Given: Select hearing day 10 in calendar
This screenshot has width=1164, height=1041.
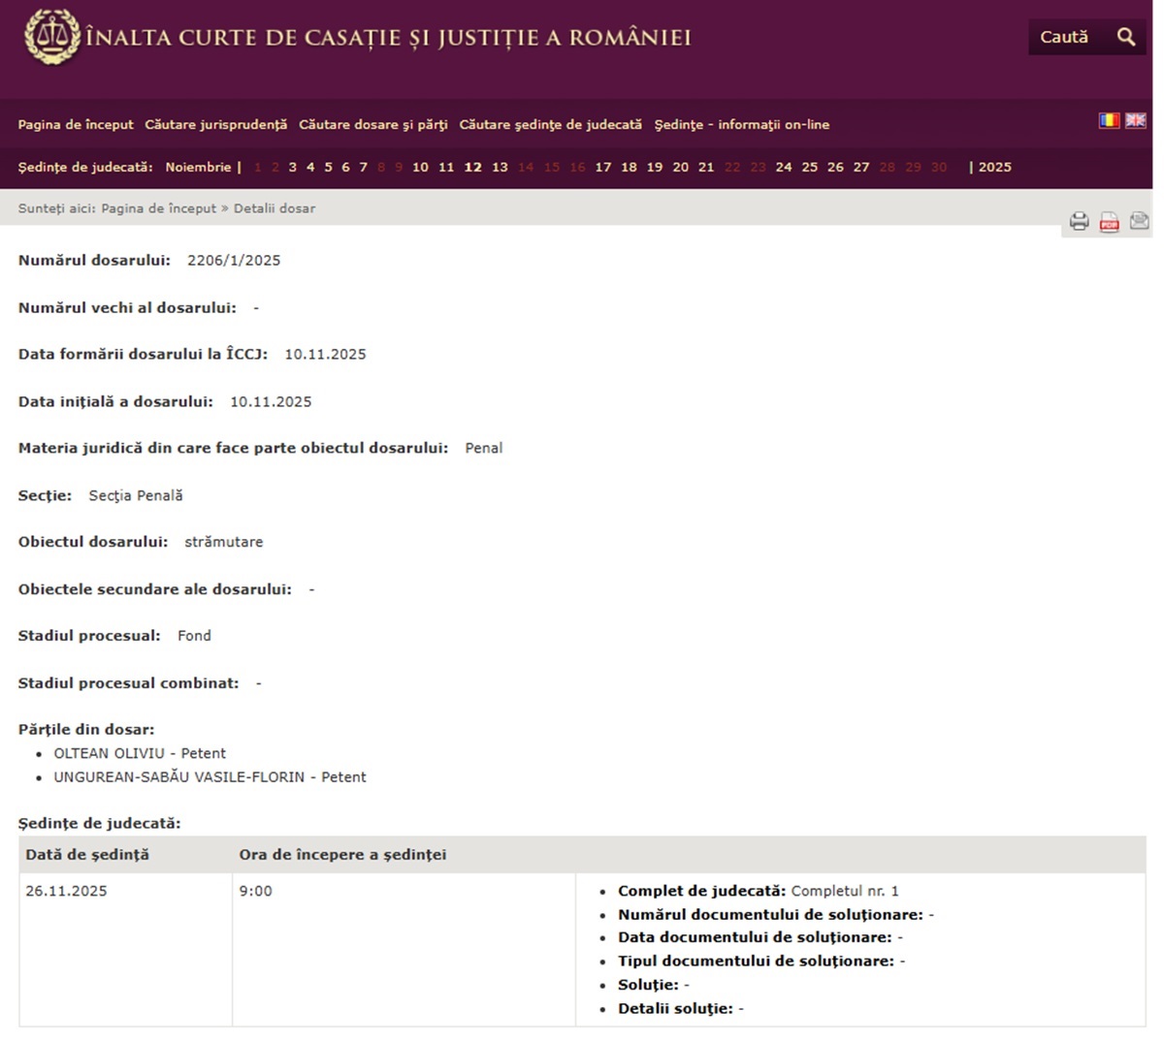Looking at the screenshot, I should (x=420, y=167).
